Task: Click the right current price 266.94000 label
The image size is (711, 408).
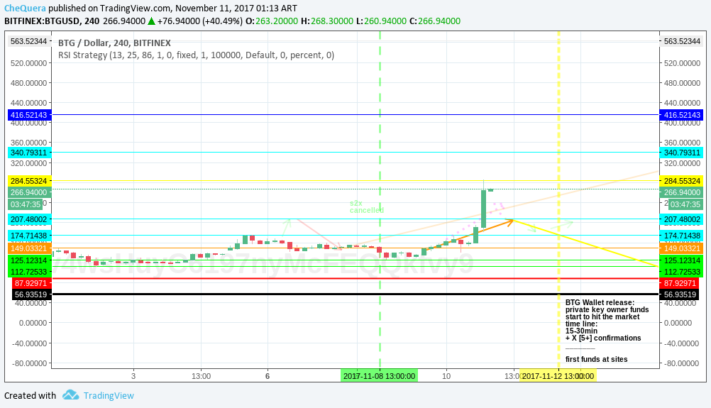Action: (682, 193)
